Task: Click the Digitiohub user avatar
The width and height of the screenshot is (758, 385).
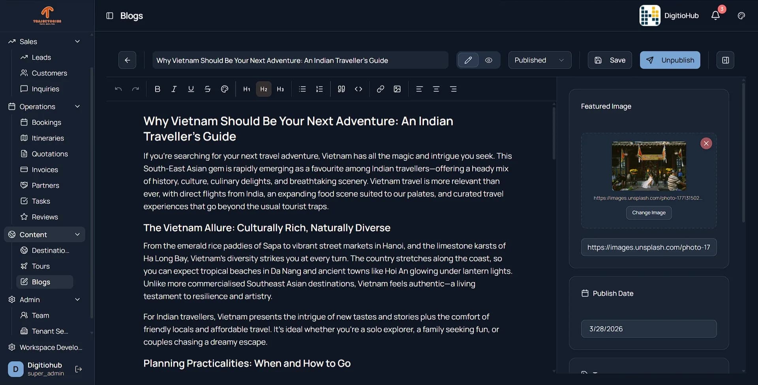Action: click(x=16, y=369)
